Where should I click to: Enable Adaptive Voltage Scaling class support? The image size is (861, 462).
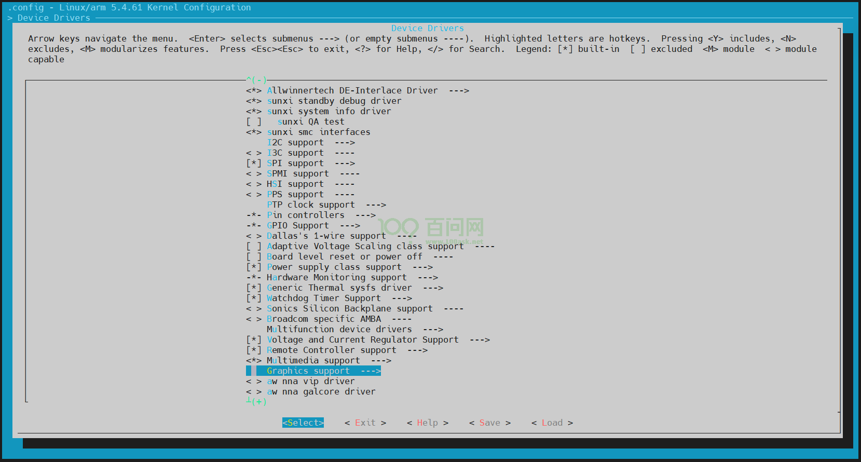[x=254, y=247]
